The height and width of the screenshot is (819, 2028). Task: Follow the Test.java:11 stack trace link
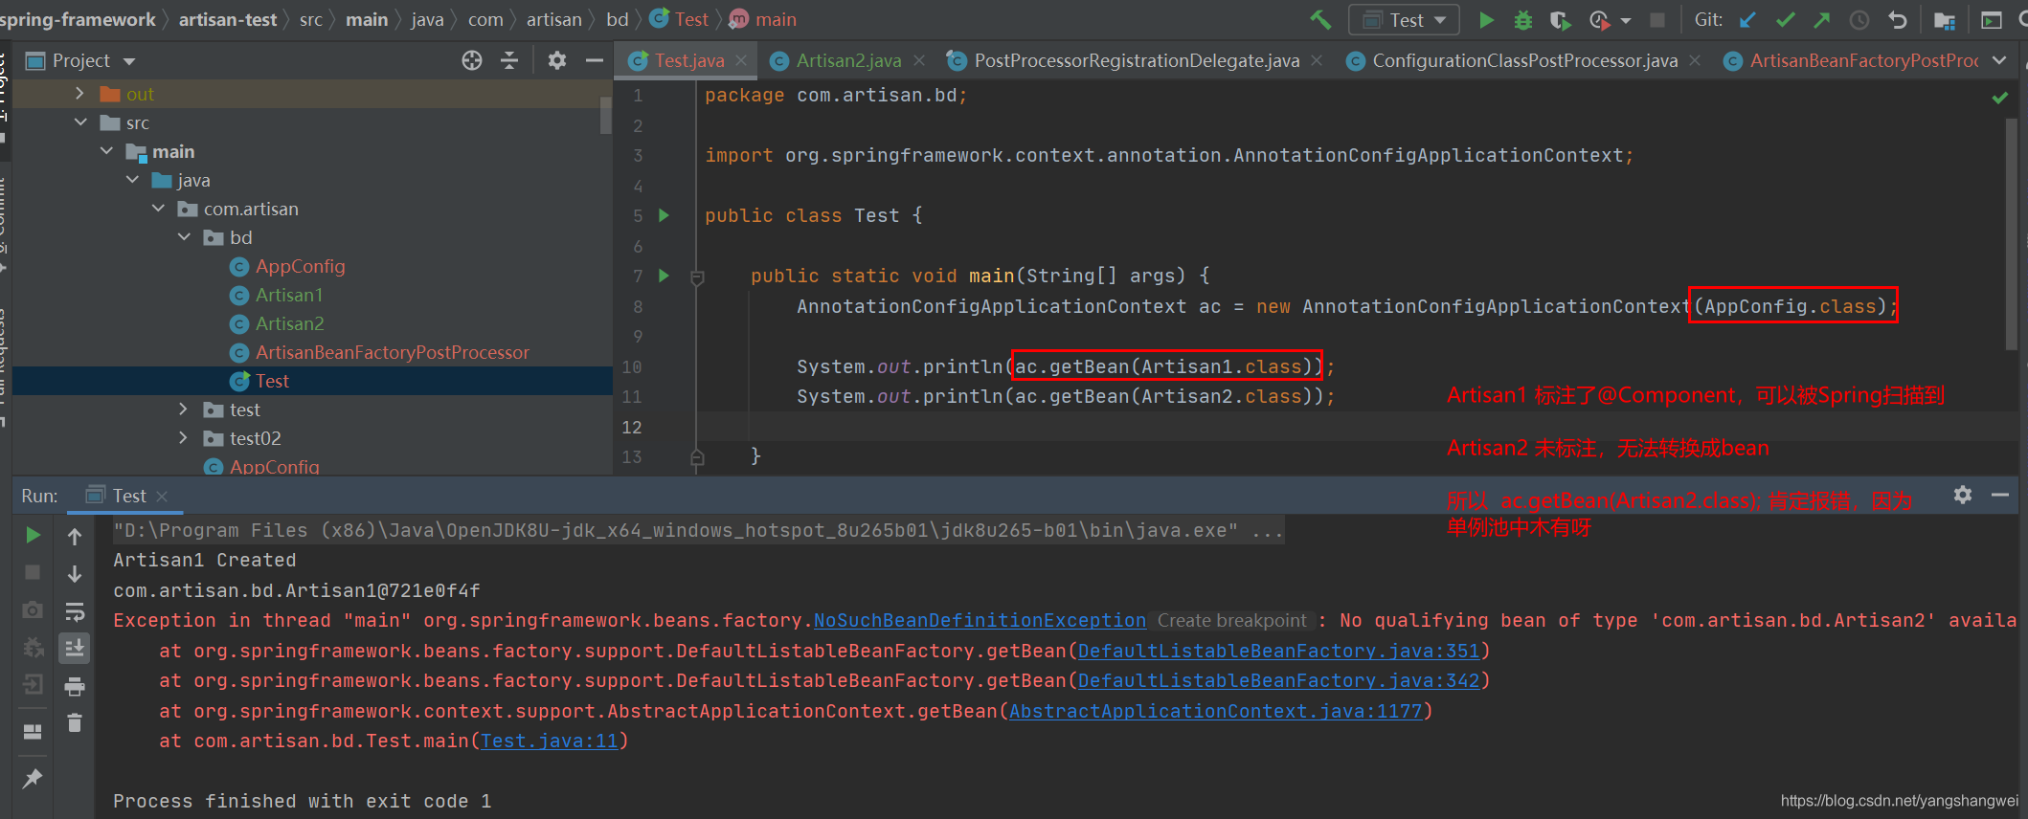pos(549,742)
